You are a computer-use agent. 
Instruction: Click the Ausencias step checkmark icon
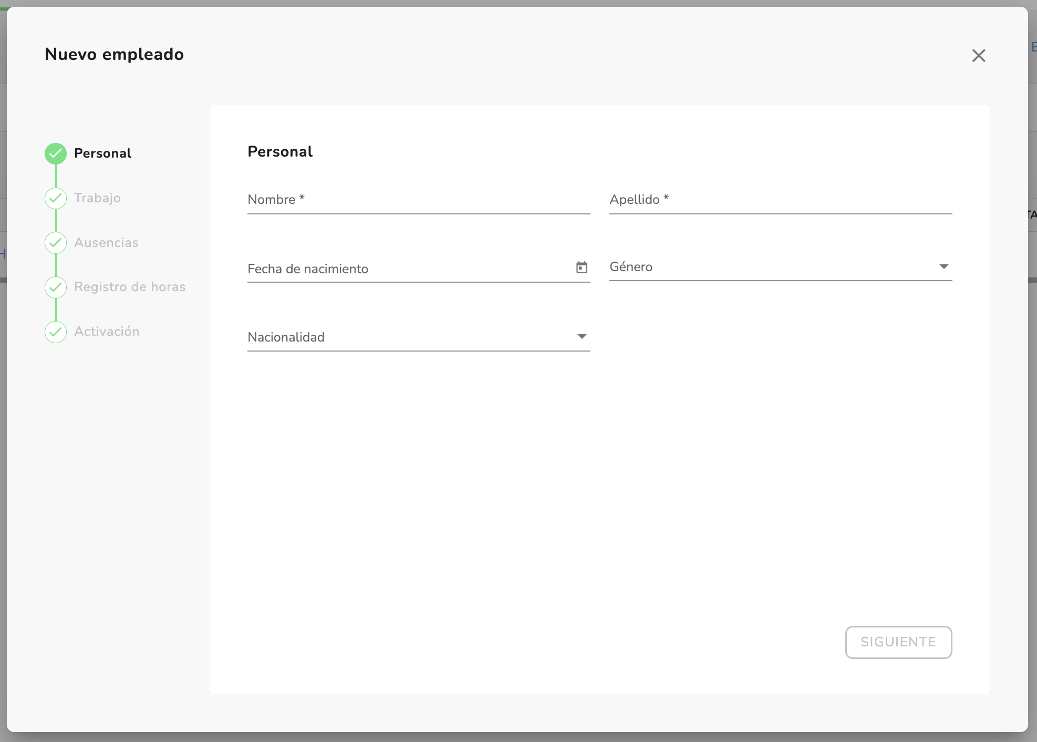(x=56, y=243)
